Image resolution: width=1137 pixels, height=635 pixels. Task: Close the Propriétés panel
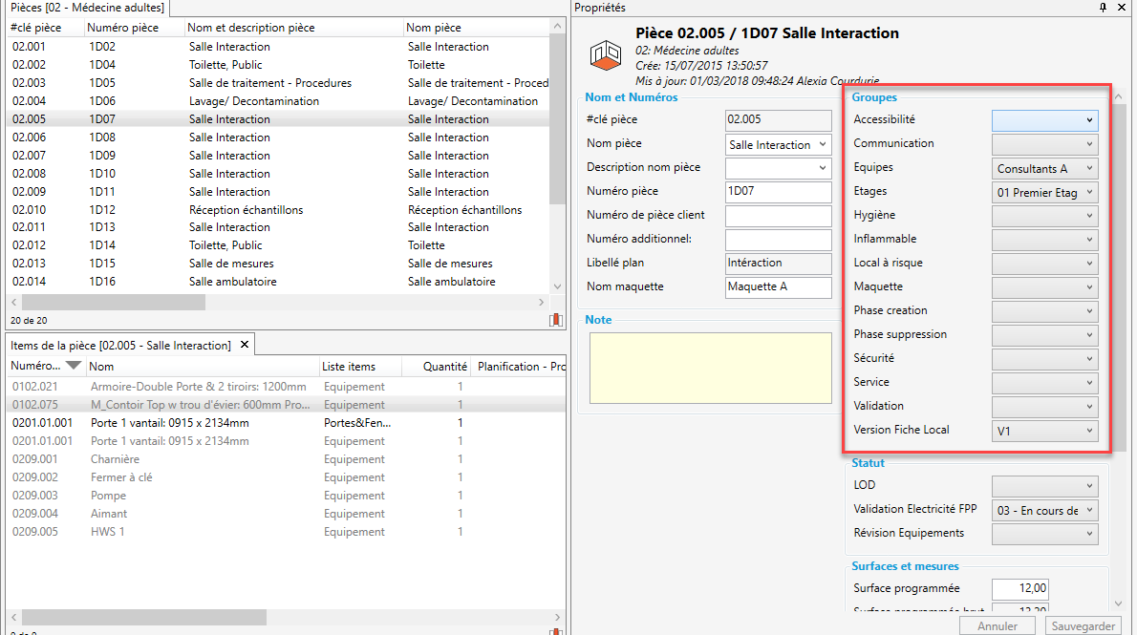tap(1123, 8)
